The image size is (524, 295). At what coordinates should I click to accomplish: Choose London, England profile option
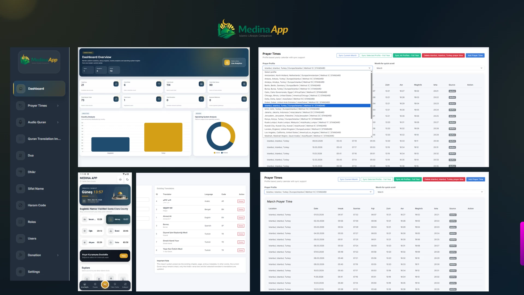[x=317, y=129]
